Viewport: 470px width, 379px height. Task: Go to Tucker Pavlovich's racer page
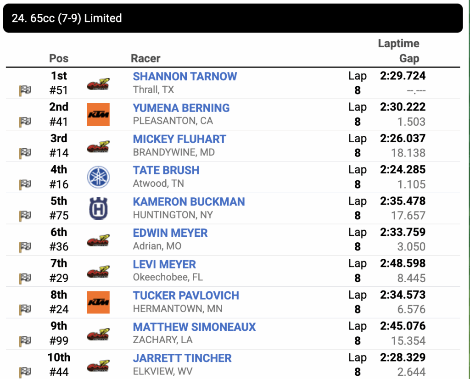click(186, 295)
